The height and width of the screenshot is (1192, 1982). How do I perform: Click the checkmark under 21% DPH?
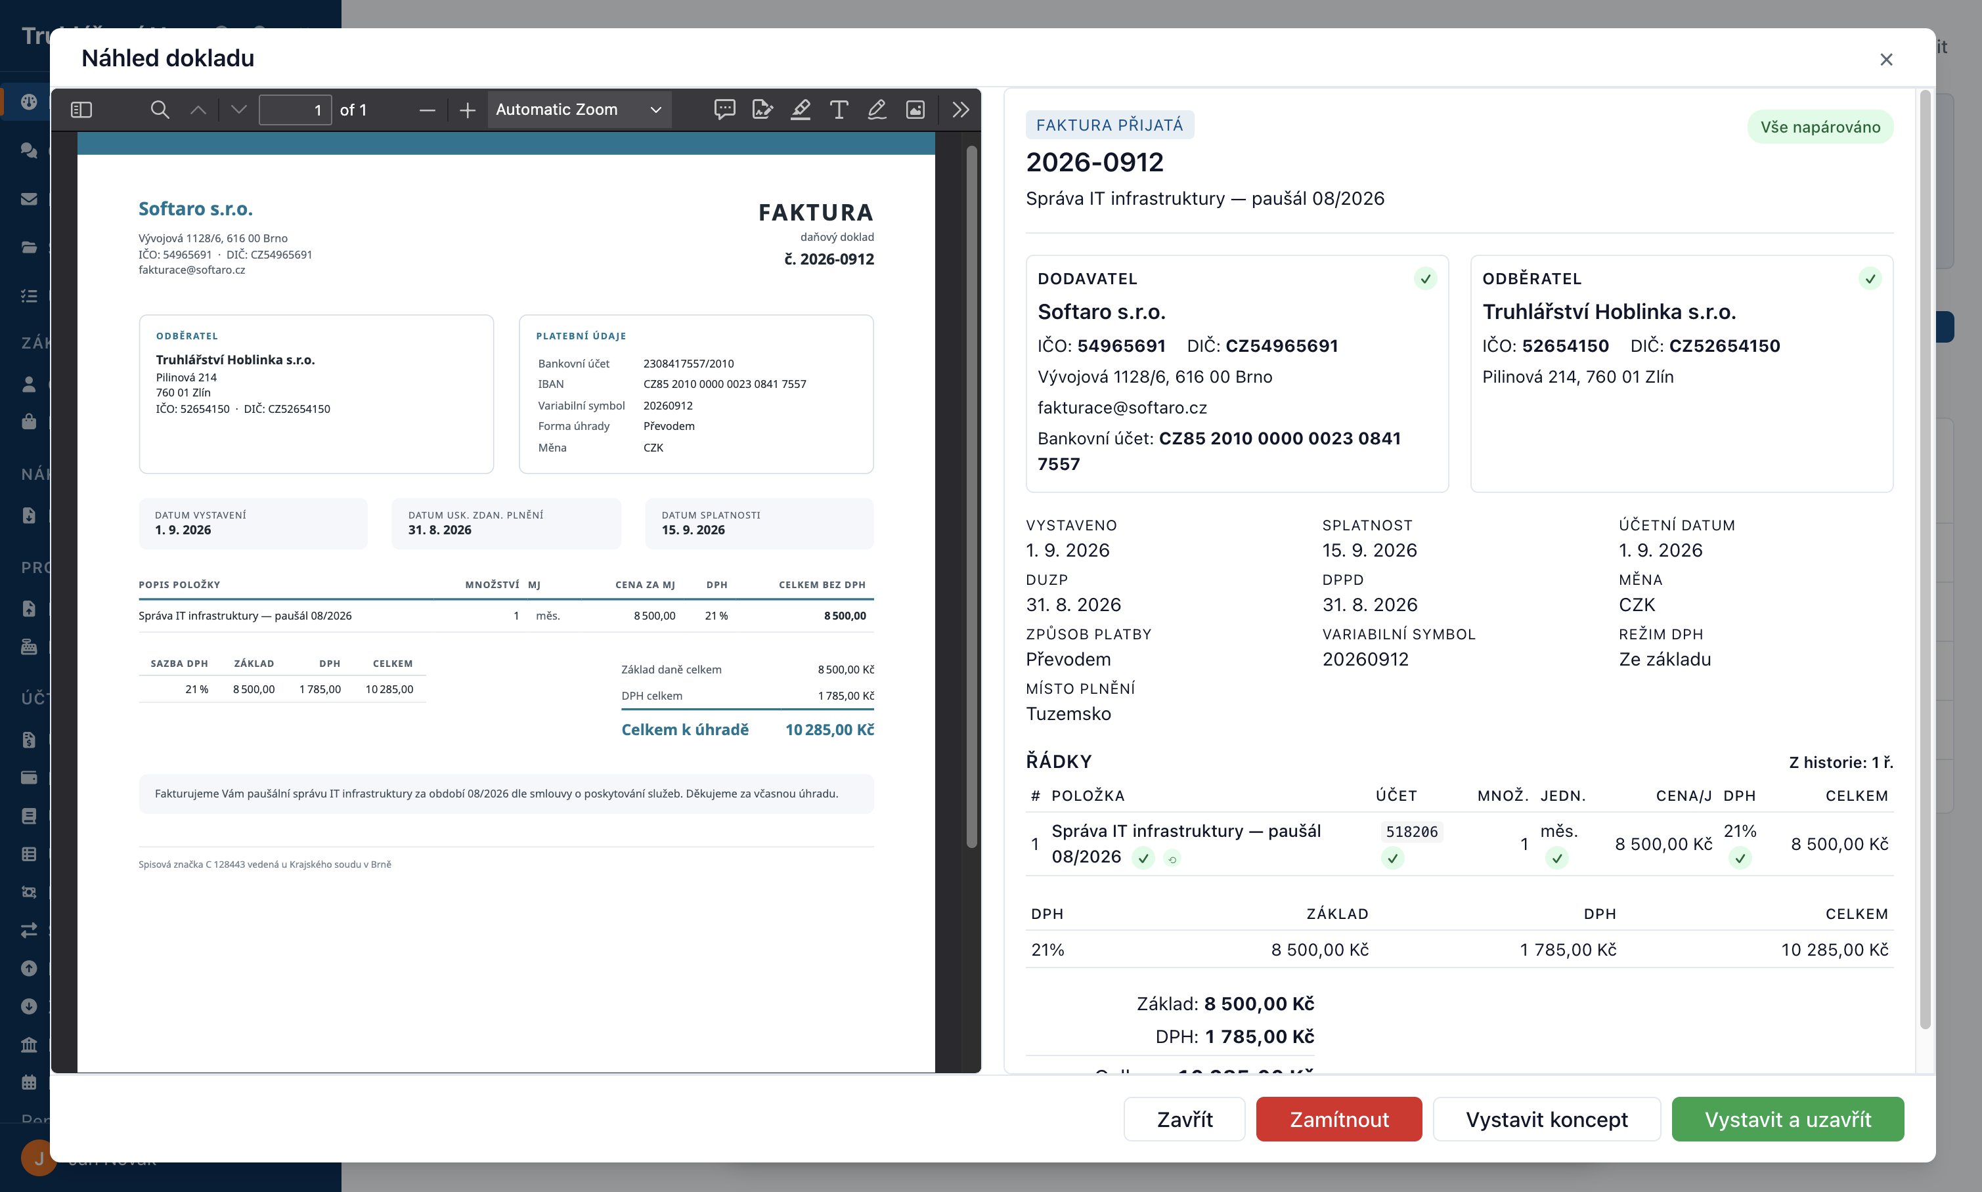coord(1740,859)
